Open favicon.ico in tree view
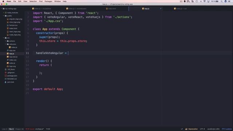 pyautogui.click(x=13, y=25)
